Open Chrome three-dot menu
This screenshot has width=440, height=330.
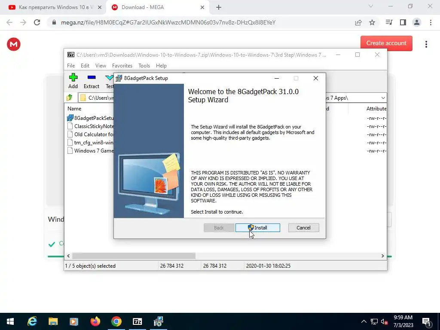[x=431, y=22]
